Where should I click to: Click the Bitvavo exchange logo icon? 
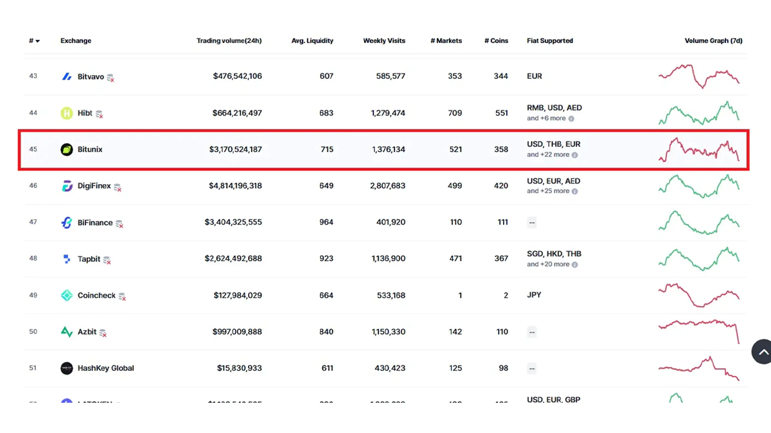67,77
